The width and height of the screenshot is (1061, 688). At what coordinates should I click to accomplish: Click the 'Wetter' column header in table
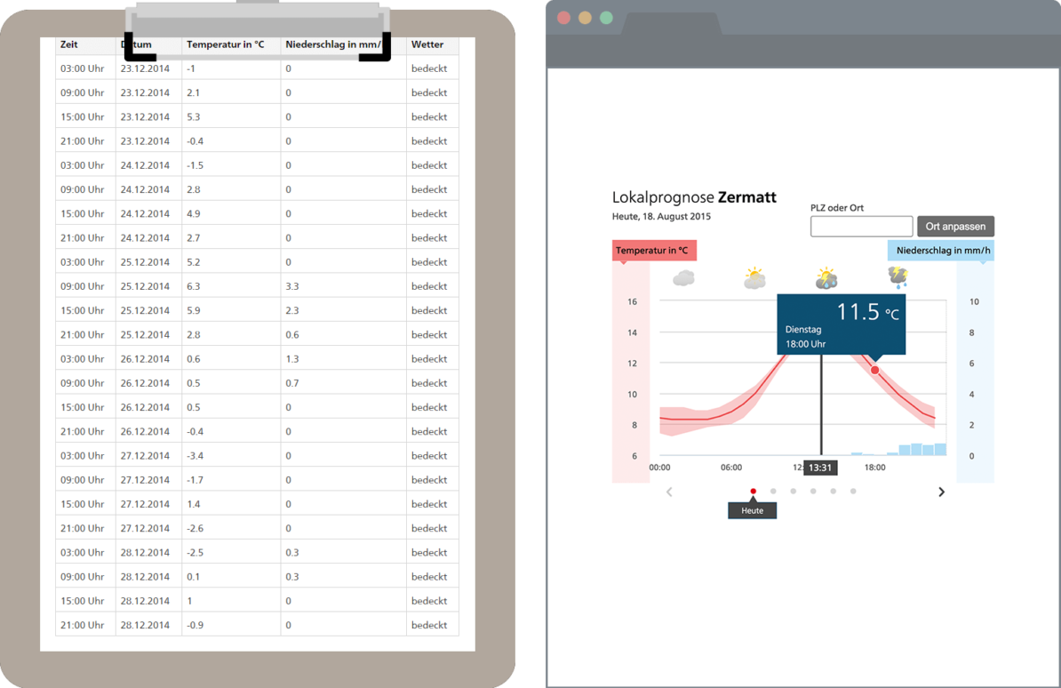click(x=427, y=44)
